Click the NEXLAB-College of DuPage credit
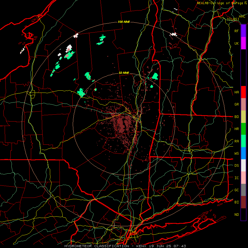 (222, 3)
